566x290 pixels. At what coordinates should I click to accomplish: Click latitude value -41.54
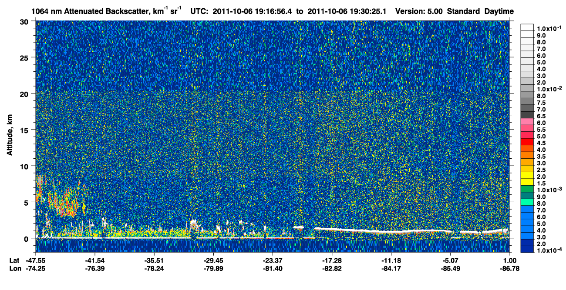94,260
